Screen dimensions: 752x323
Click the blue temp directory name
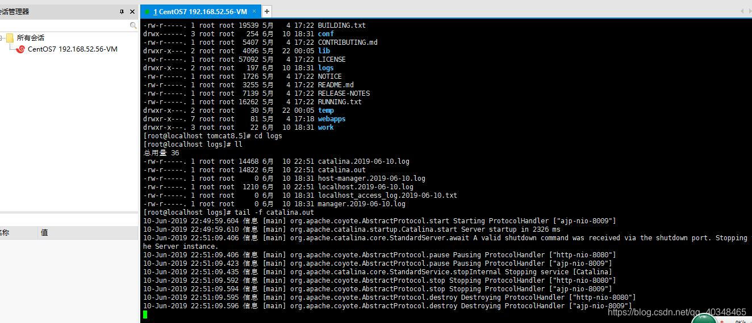[326, 110]
